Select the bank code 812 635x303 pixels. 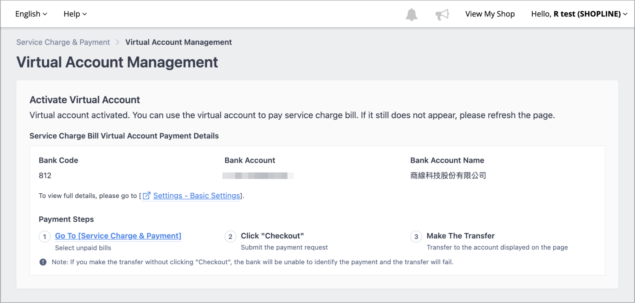coord(45,176)
